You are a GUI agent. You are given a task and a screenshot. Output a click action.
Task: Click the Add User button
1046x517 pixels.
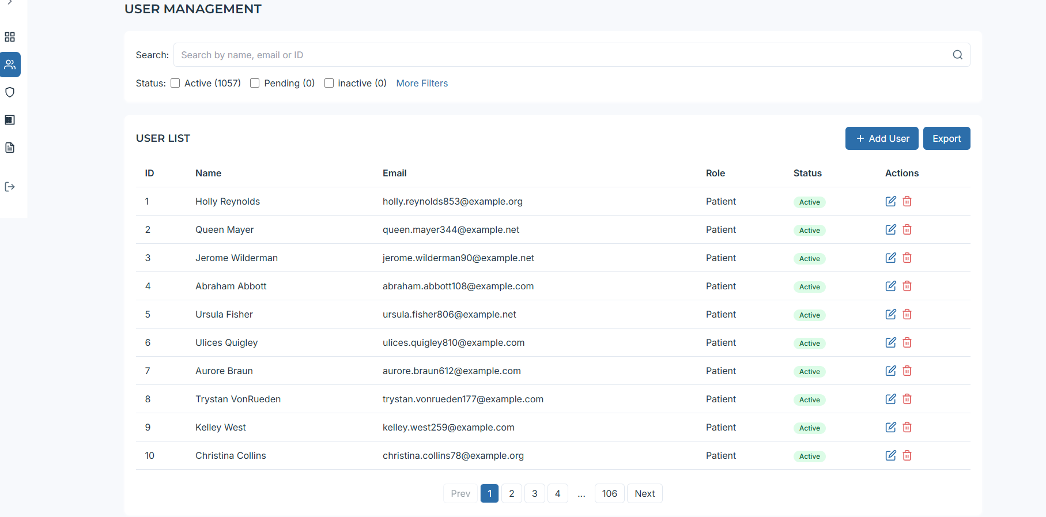(881, 138)
